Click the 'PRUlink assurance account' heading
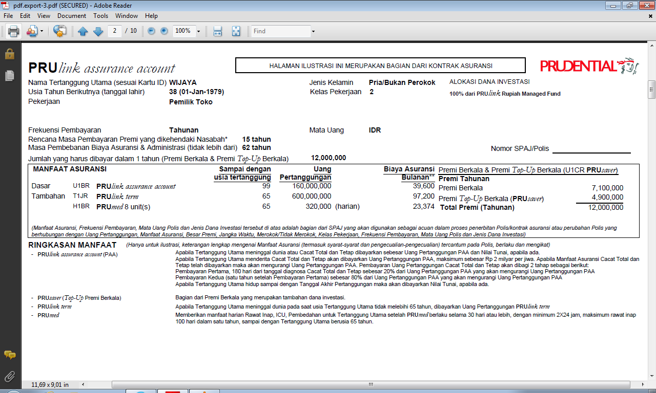Image resolution: width=656 pixels, height=393 pixels. click(101, 68)
